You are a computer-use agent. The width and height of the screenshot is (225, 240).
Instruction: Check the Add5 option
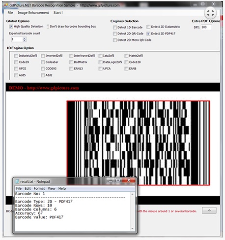click(16, 75)
